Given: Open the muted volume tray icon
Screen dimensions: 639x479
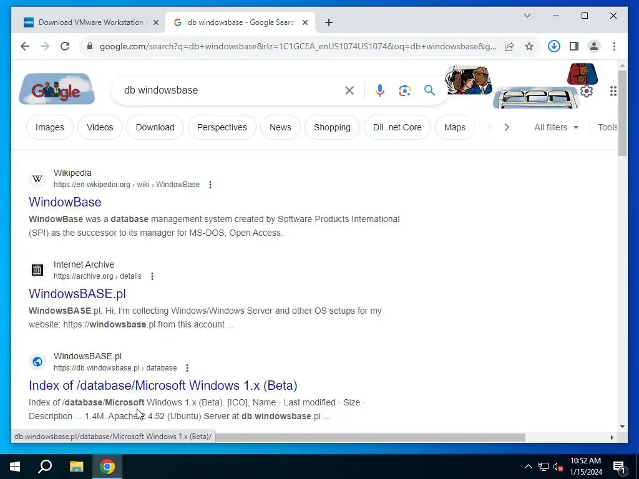Looking at the screenshot, I should [558, 467].
